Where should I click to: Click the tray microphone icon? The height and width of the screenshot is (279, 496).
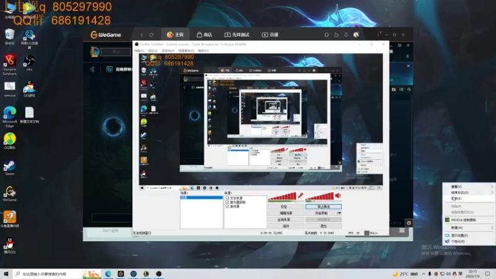pyautogui.click(x=430, y=274)
